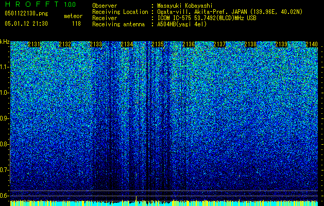Click the meteor label
324x206 pixels.
coord(73,16)
